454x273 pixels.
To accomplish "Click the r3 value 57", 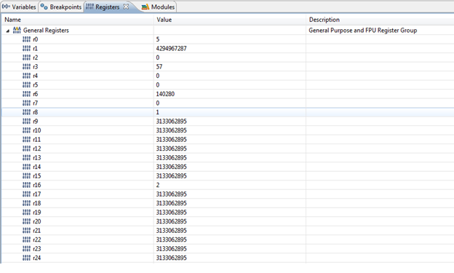I will coord(159,67).
